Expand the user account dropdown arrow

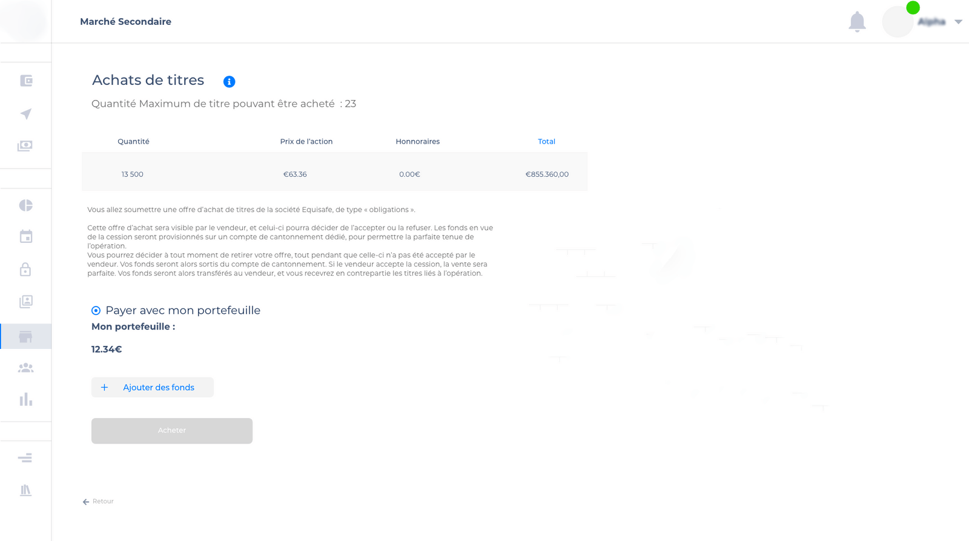tap(958, 22)
